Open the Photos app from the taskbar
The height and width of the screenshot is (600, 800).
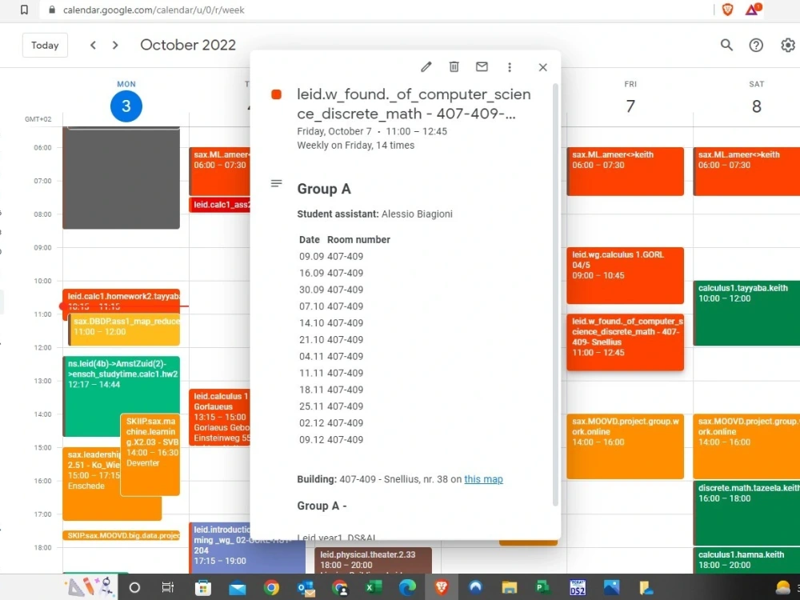point(611,588)
